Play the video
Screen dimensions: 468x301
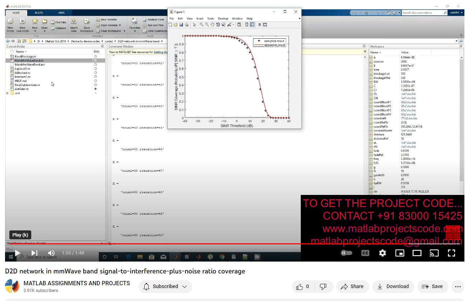tap(17, 253)
